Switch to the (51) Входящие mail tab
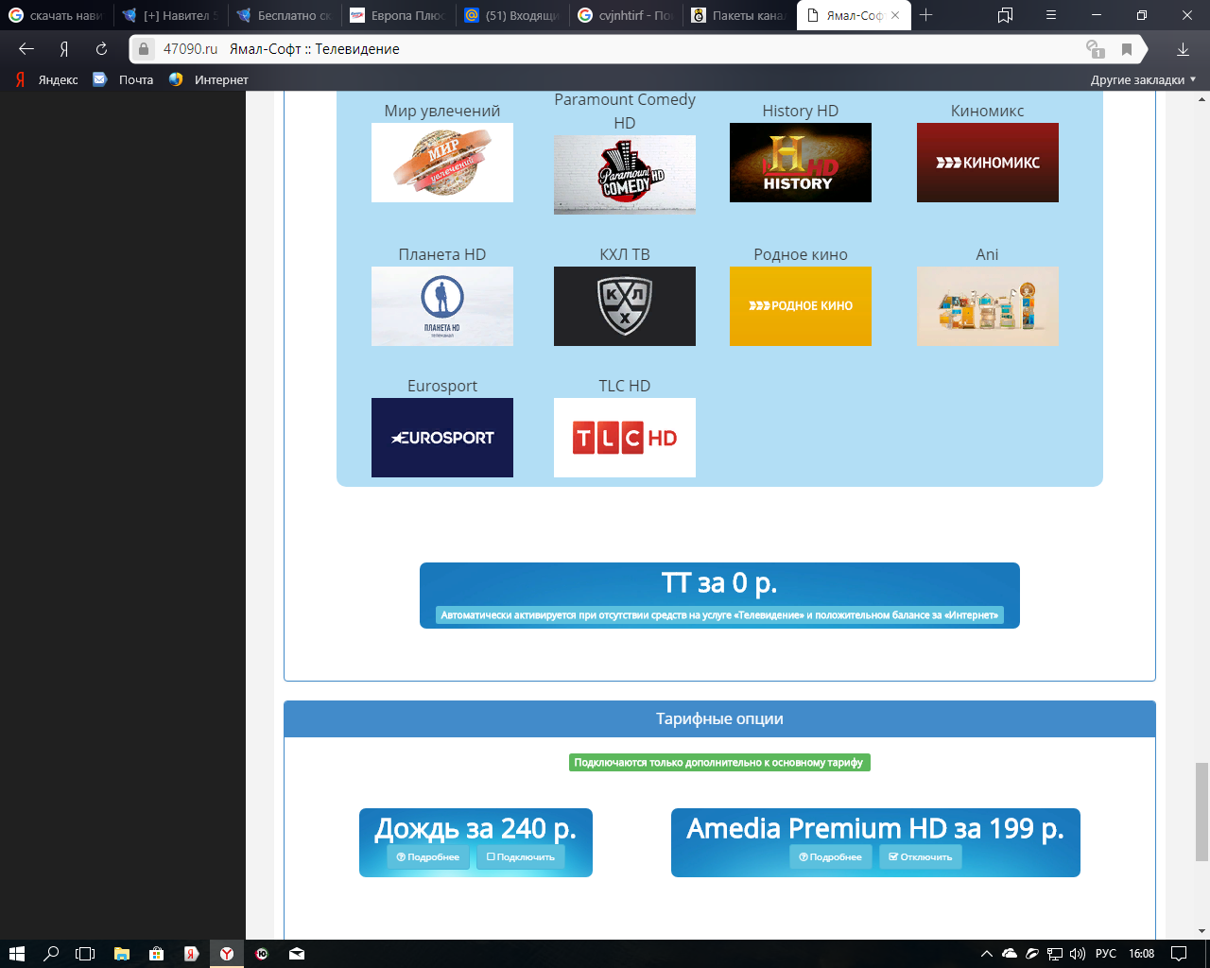1210x968 pixels. coord(511,15)
